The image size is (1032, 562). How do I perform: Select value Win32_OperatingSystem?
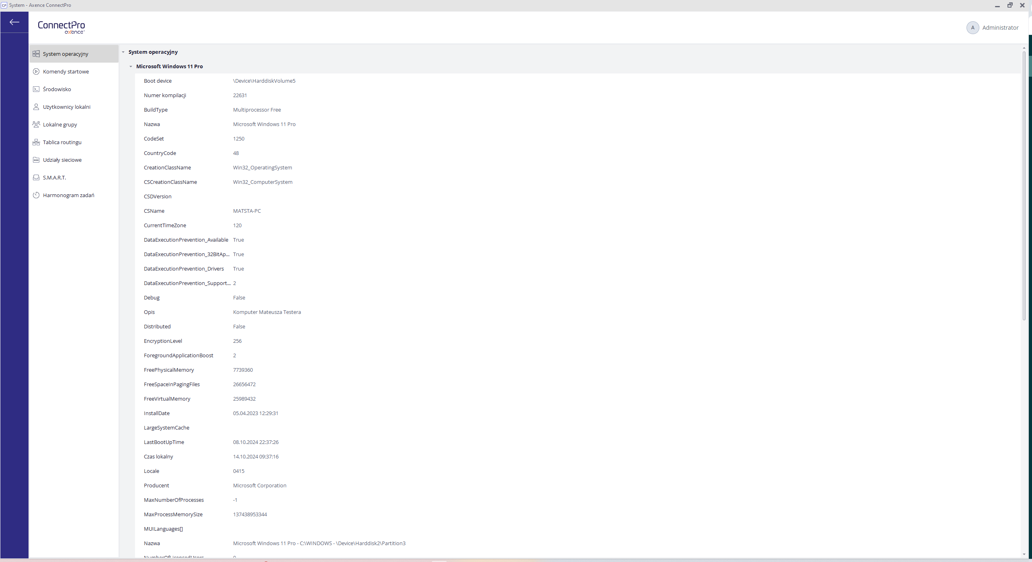click(x=262, y=168)
